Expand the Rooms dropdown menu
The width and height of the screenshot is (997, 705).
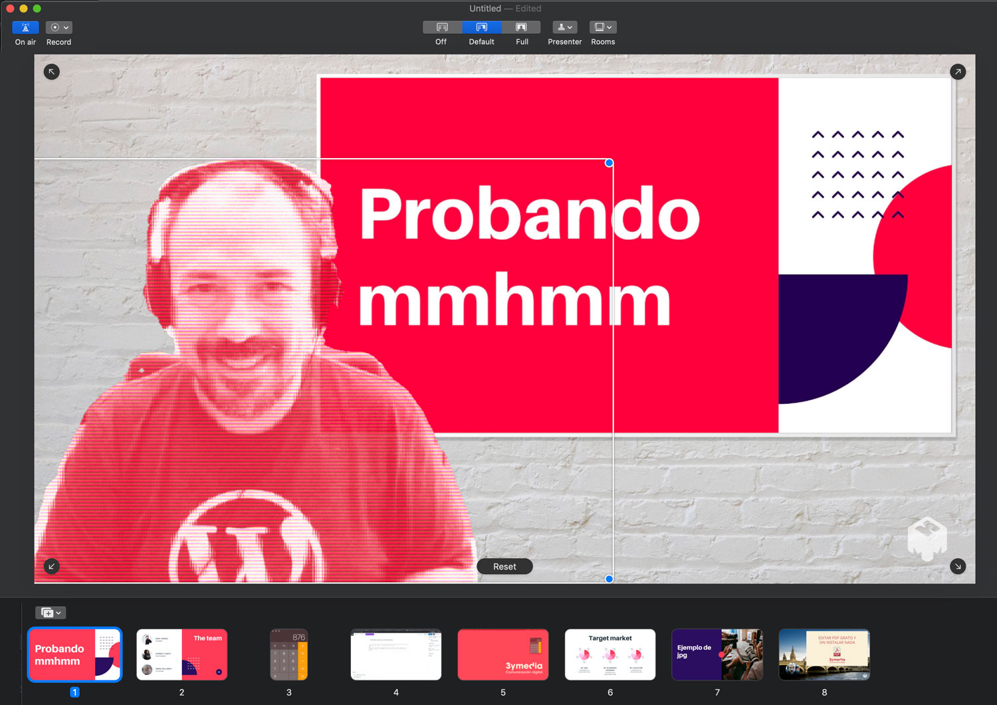tap(603, 27)
